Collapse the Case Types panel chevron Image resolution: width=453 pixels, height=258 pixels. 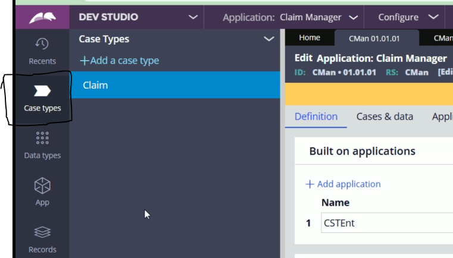click(x=268, y=39)
